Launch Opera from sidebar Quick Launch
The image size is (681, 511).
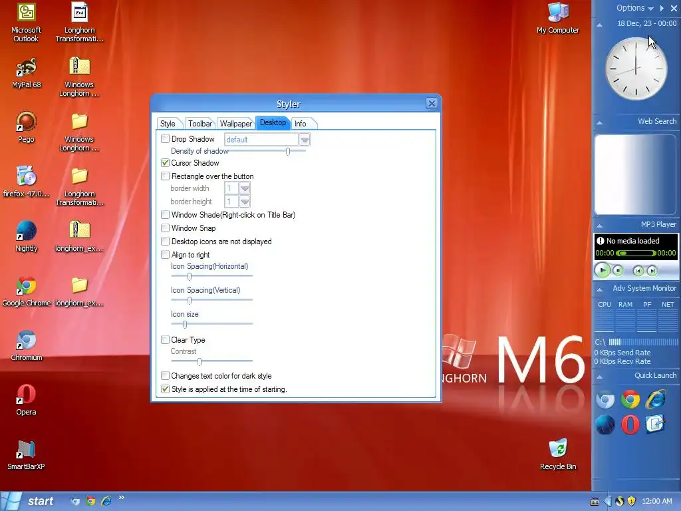pyautogui.click(x=630, y=425)
